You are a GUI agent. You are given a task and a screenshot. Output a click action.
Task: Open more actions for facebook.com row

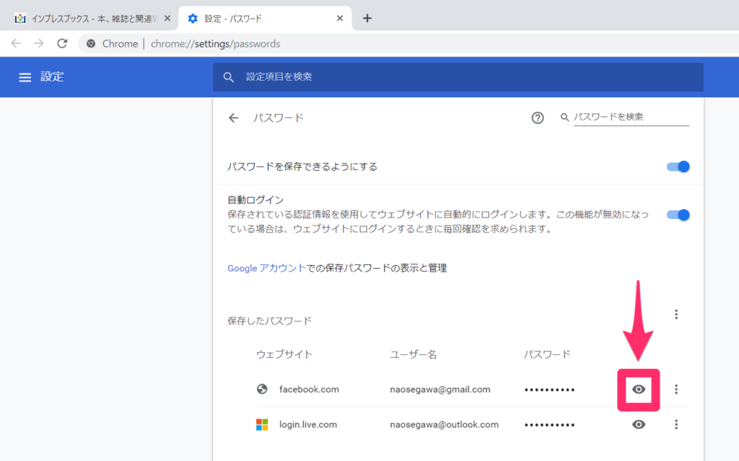pos(676,390)
